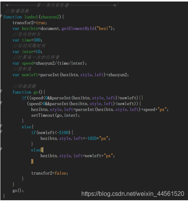188x201 pixels.
Task: Click speed<0 in the if condition
Action: (39, 98)
